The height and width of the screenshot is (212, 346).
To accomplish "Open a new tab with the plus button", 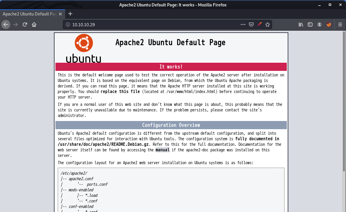I will tap(70, 14).
